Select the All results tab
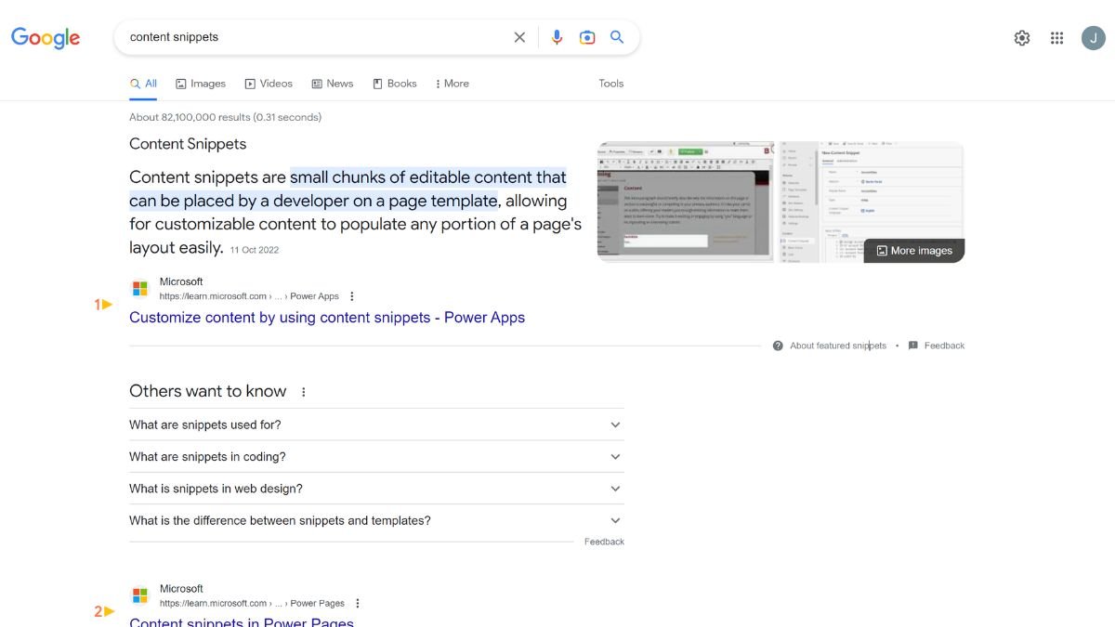This screenshot has height=627, width=1115. pyautogui.click(x=144, y=84)
